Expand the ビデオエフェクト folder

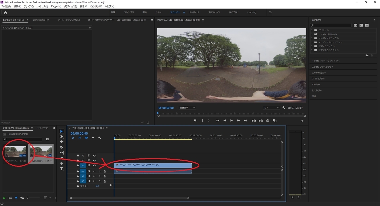312,46
